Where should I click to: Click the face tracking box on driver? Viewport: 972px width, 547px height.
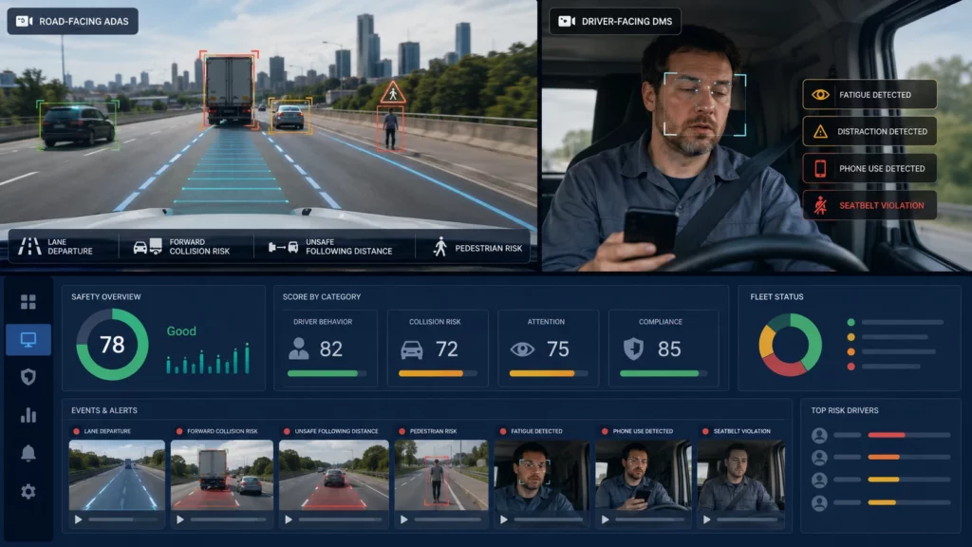click(705, 104)
